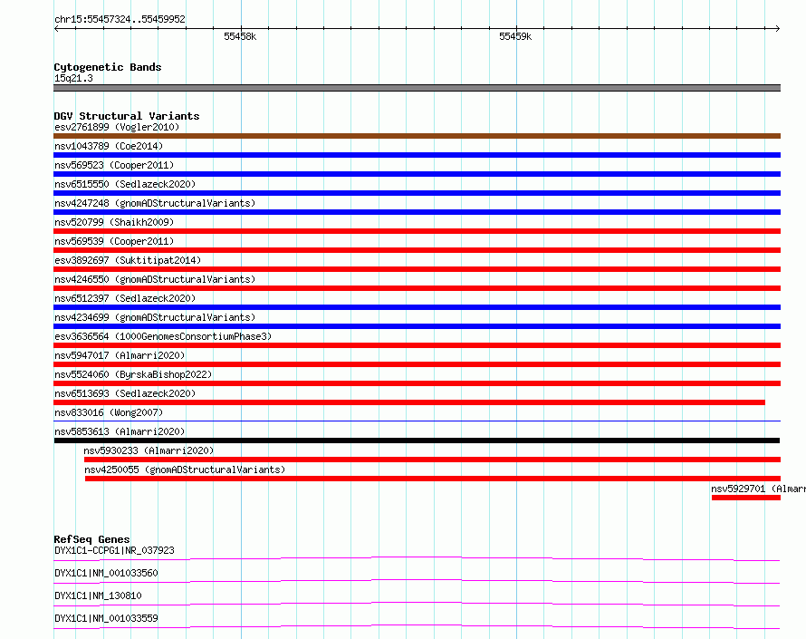This screenshot has width=806, height=639.
Task: Open variant nsv4250055 (gnomADStructuralVariants) label
Action: (x=185, y=470)
